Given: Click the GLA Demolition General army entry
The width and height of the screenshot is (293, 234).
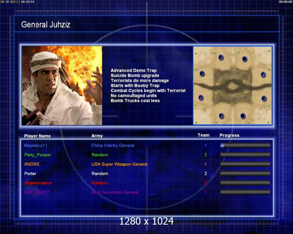Looking at the screenshot, I should [115, 192].
